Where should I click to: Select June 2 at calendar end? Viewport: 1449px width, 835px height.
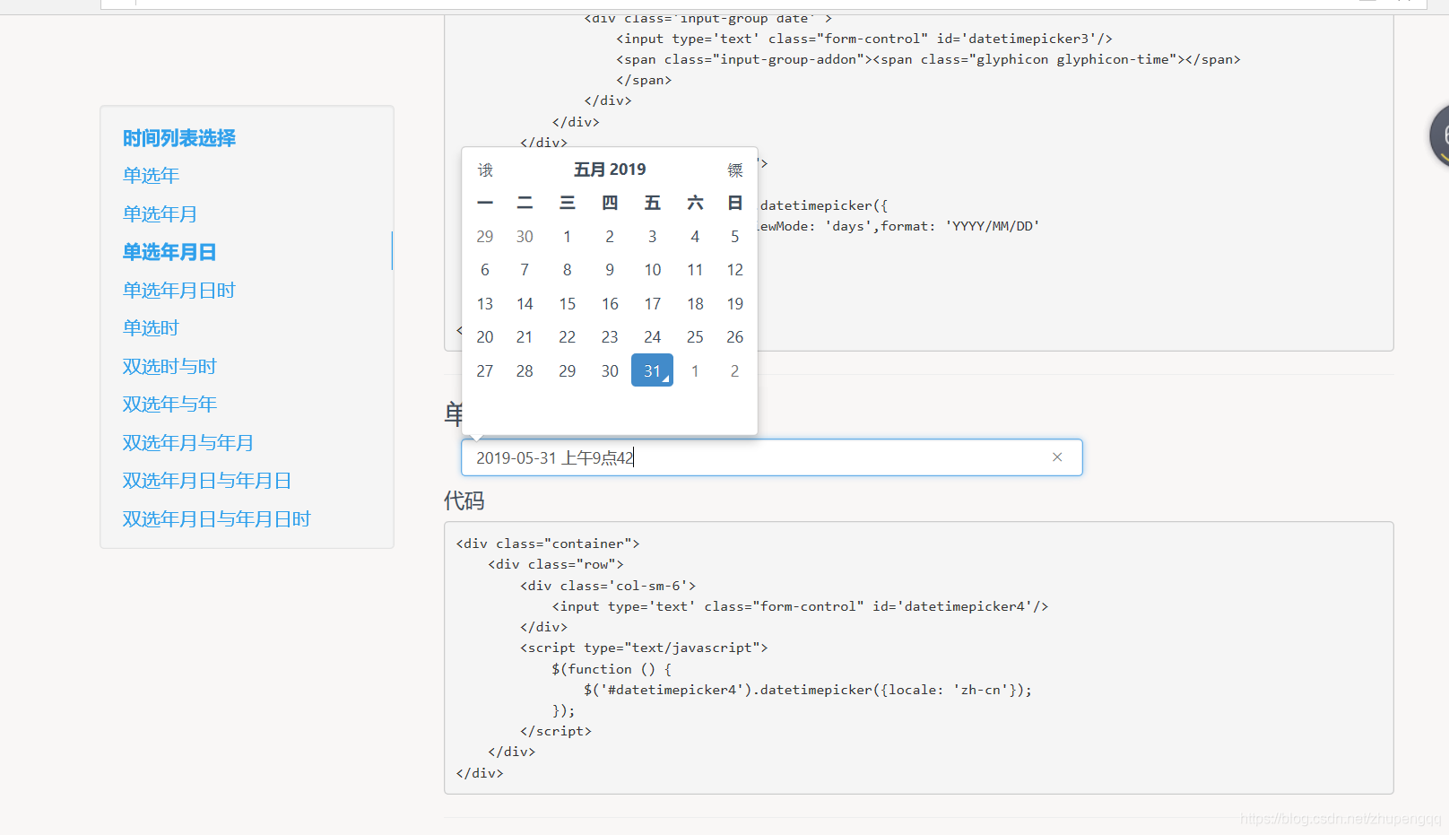tap(735, 371)
